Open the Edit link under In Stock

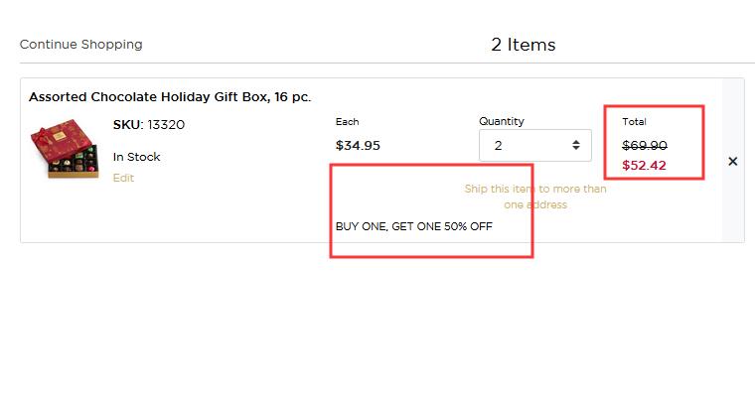point(123,178)
